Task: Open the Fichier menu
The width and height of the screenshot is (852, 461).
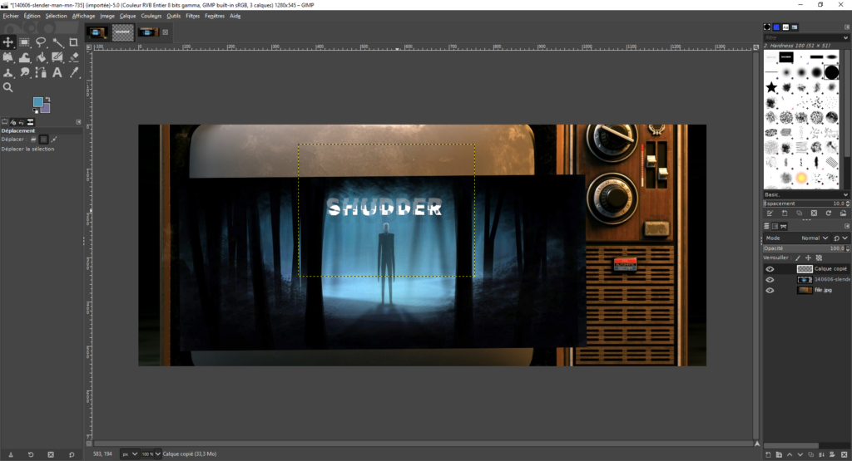Action: tap(11, 16)
